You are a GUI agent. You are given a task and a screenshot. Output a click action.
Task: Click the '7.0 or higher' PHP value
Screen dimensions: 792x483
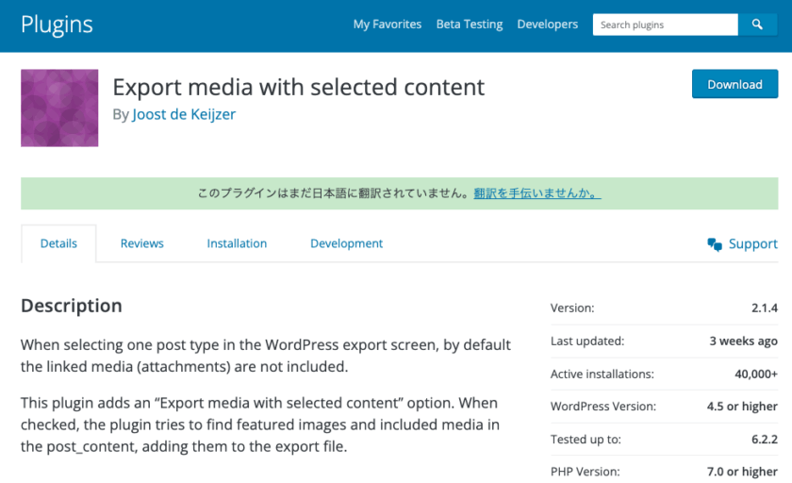742,472
